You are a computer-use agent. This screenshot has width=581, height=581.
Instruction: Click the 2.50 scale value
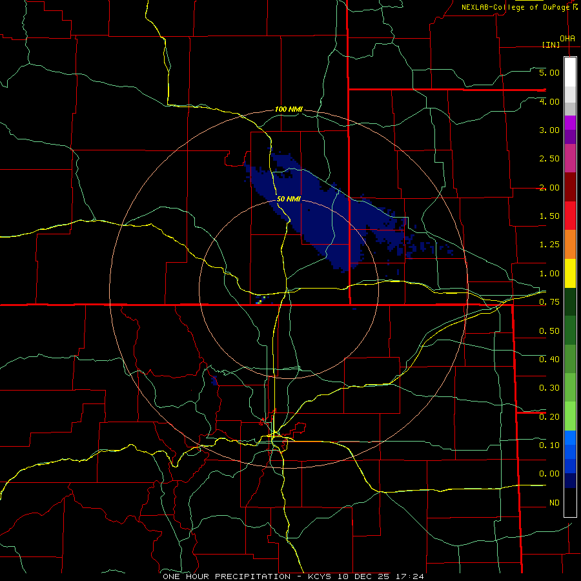(549, 159)
